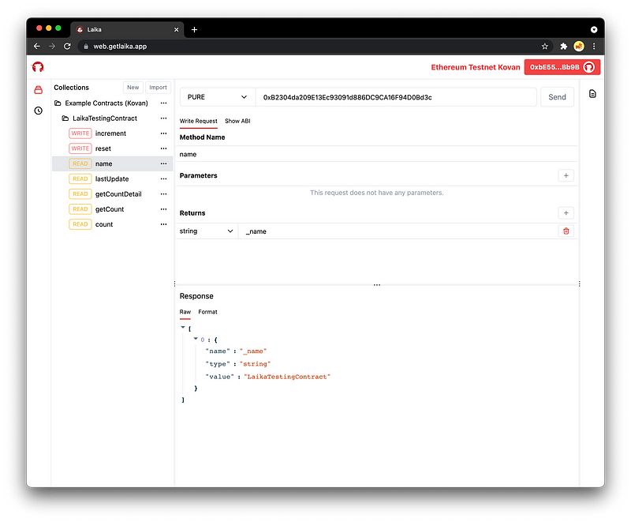The height and width of the screenshot is (522, 631).
Task: Open the PURE method type dropdown
Action: pos(217,97)
